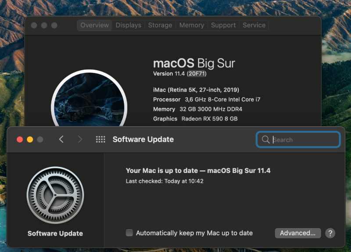351x252 pixels.
Task: Open the Advanced... options
Action: (298, 233)
